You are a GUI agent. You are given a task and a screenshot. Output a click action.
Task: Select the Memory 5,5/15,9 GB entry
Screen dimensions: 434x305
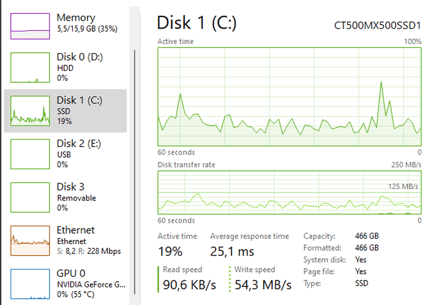click(65, 26)
